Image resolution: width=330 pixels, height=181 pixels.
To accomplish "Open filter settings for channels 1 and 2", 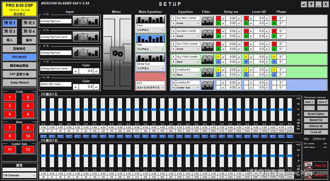I will tap(207, 21).
